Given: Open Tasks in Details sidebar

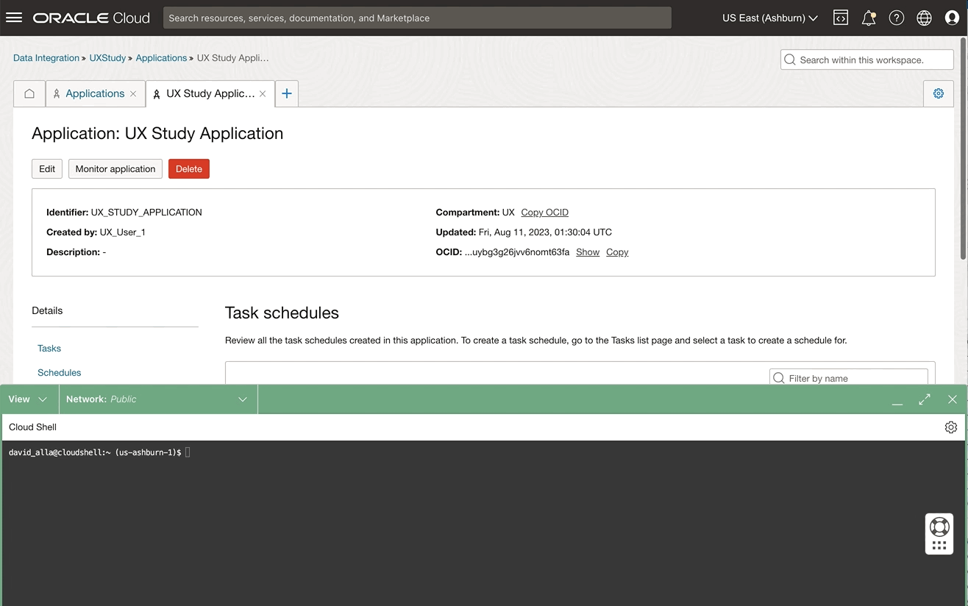Looking at the screenshot, I should pyautogui.click(x=49, y=349).
